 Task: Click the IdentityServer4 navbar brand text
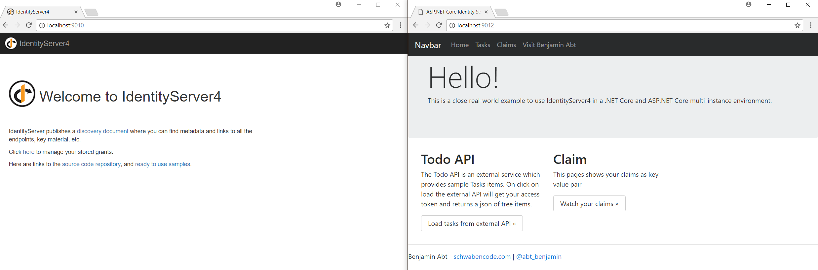point(44,44)
